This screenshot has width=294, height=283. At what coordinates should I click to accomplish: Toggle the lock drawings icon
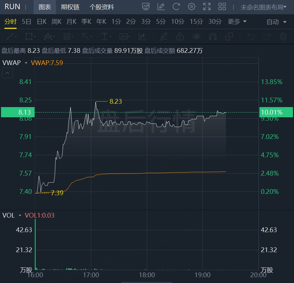(180, 36)
